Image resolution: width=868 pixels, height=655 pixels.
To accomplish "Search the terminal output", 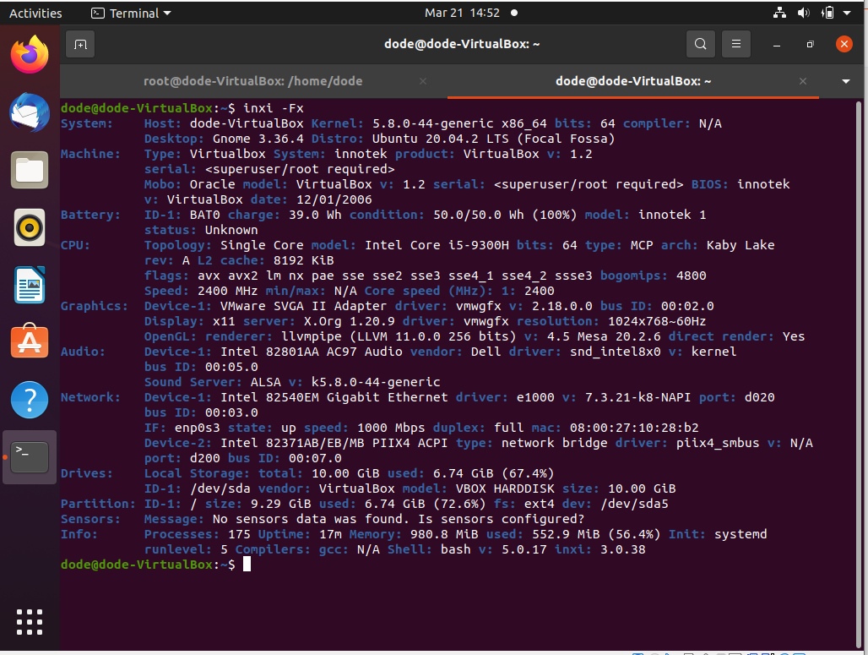I will (700, 44).
